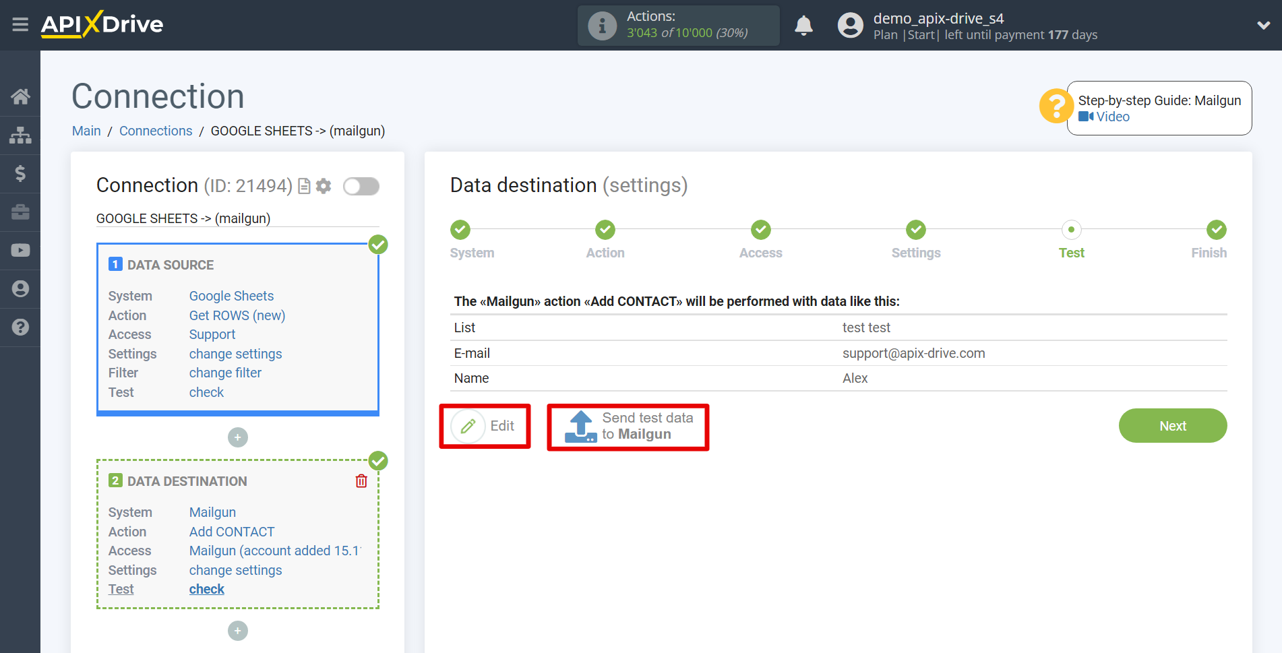1282x653 pixels.
Task: Go to the Settings step
Action: [916, 230]
